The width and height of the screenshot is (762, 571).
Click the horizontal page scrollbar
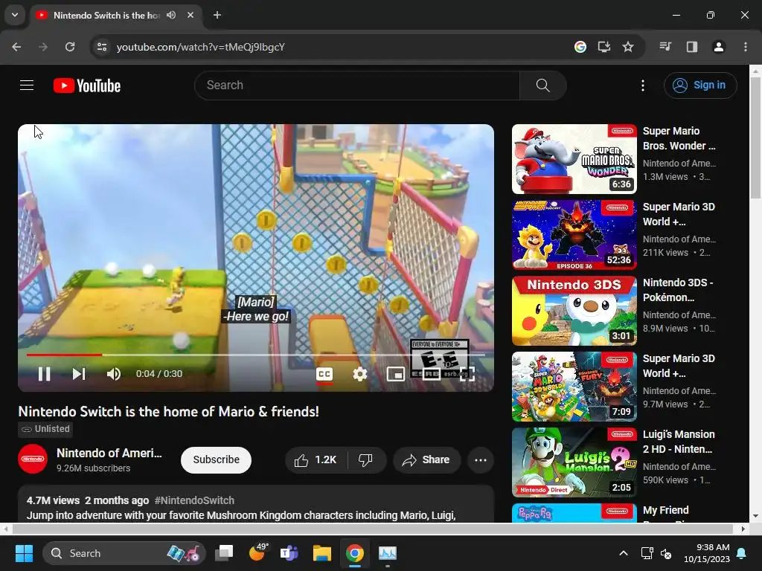(x=374, y=529)
